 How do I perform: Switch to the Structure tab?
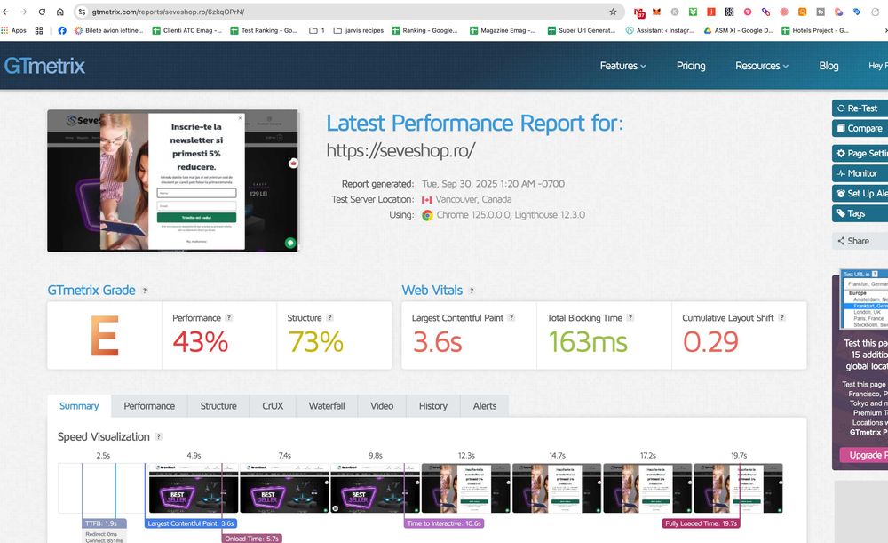(x=218, y=406)
